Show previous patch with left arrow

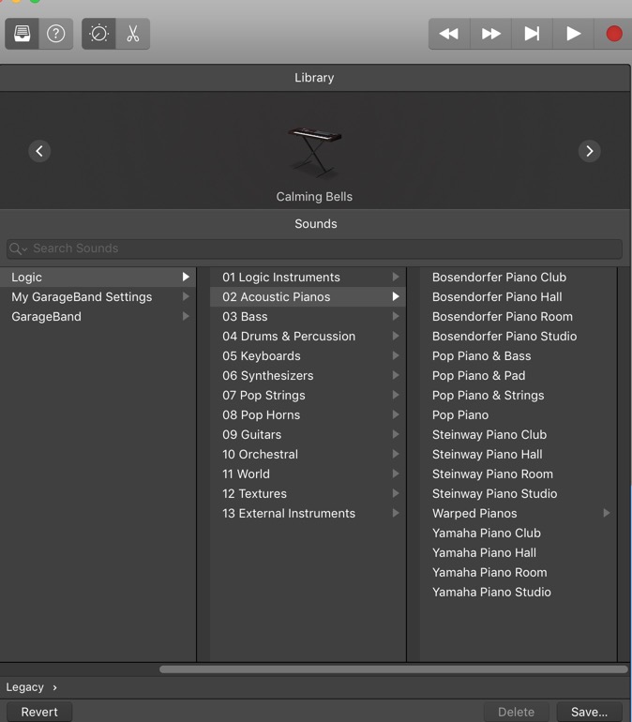pos(39,151)
